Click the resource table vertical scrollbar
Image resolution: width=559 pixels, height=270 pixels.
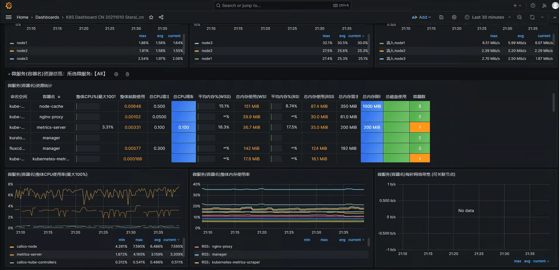553,102
